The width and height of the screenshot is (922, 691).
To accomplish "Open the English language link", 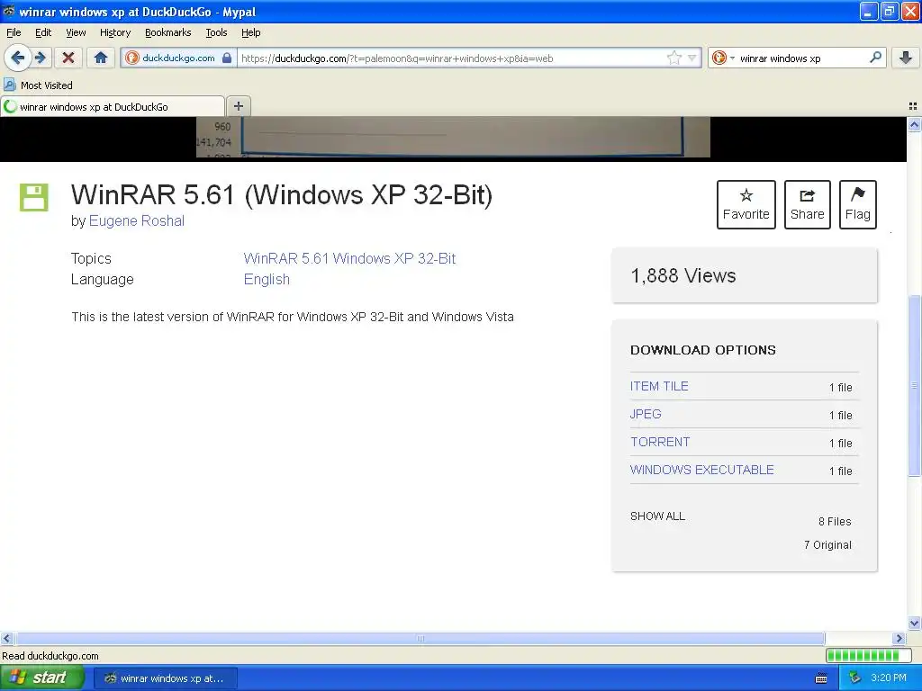I will click(267, 279).
